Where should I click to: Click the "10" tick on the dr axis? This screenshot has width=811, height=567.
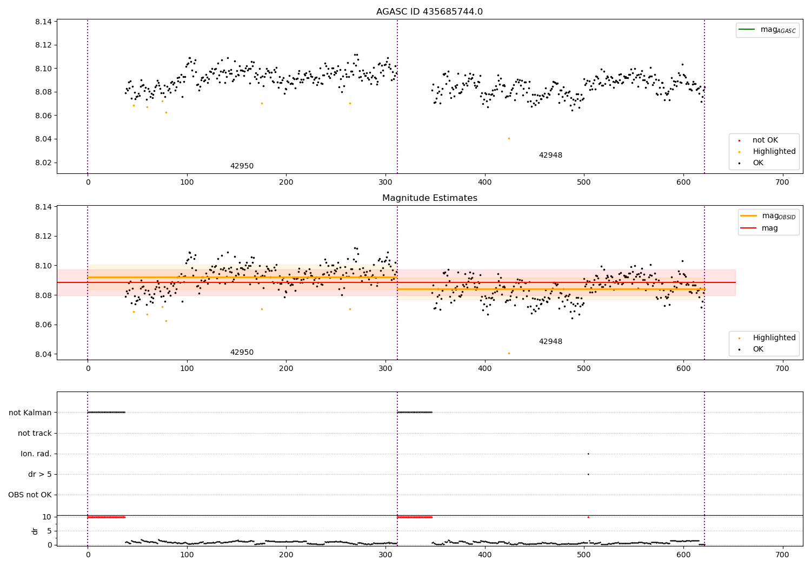point(47,517)
